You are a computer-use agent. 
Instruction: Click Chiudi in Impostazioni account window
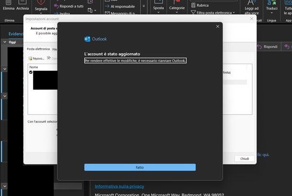pos(245,159)
